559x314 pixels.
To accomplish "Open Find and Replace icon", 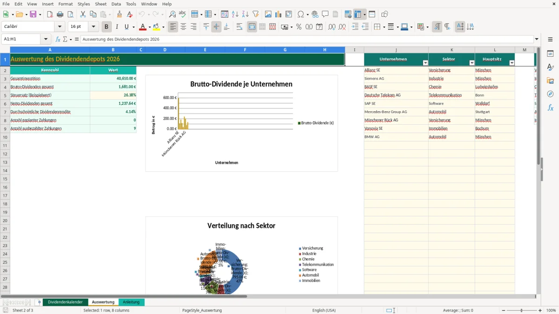I will (x=172, y=14).
